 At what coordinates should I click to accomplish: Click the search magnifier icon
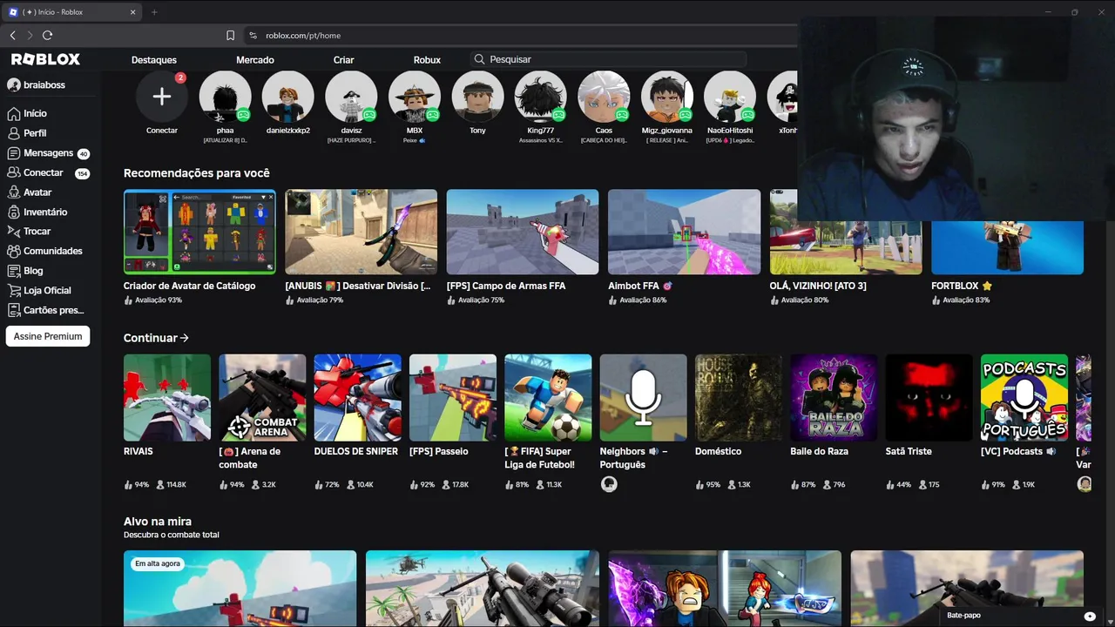[479, 59]
